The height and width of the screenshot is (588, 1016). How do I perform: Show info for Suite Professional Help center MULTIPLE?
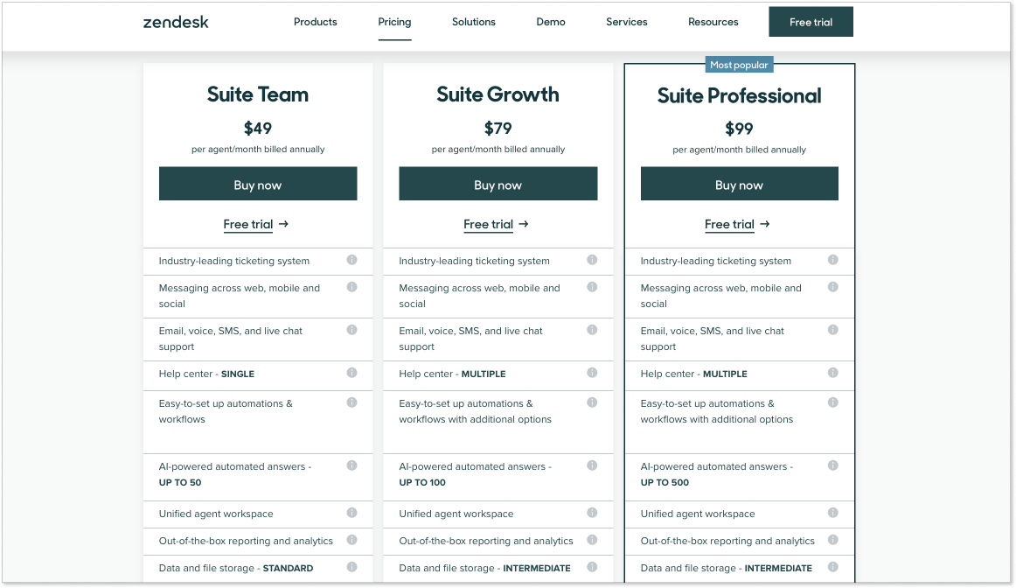click(833, 373)
